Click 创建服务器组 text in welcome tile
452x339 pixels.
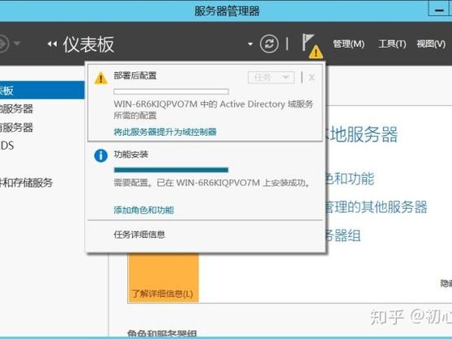[x=343, y=235]
